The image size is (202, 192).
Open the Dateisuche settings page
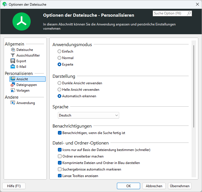tap(25, 50)
